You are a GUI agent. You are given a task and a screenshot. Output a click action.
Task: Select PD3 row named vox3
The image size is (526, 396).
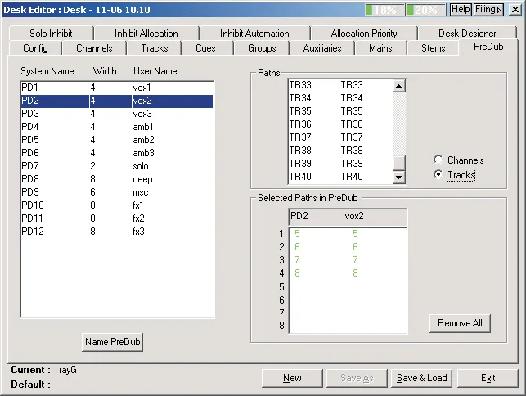(117, 114)
